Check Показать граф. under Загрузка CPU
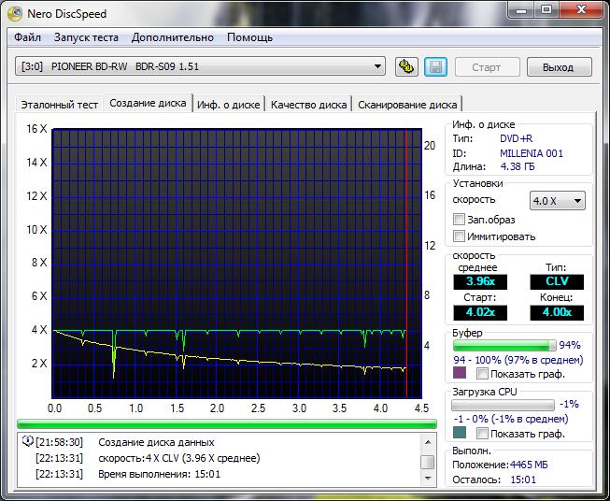The image size is (610, 501). pyautogui.click(x=483, y=434)
